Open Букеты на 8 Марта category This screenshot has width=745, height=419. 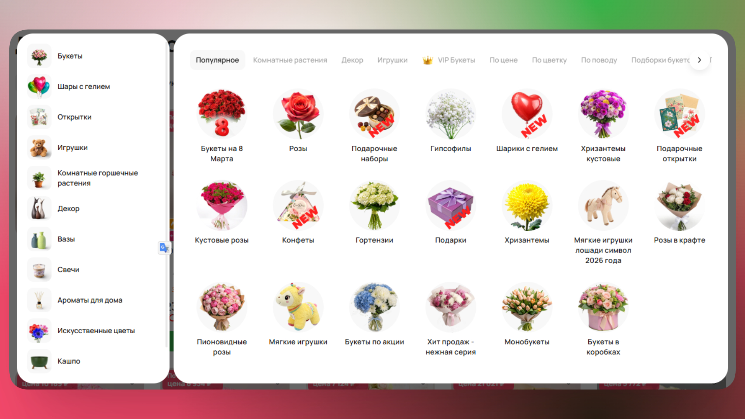pyautogui.click(x=222, y=114)
